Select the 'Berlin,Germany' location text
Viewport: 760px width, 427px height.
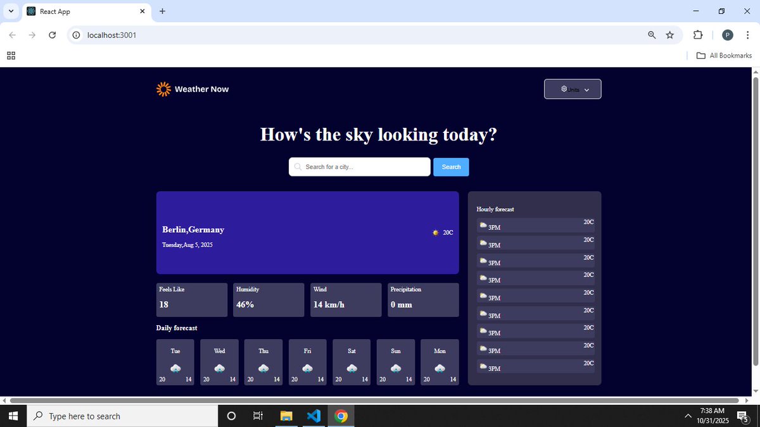click(x=193, y=230)
